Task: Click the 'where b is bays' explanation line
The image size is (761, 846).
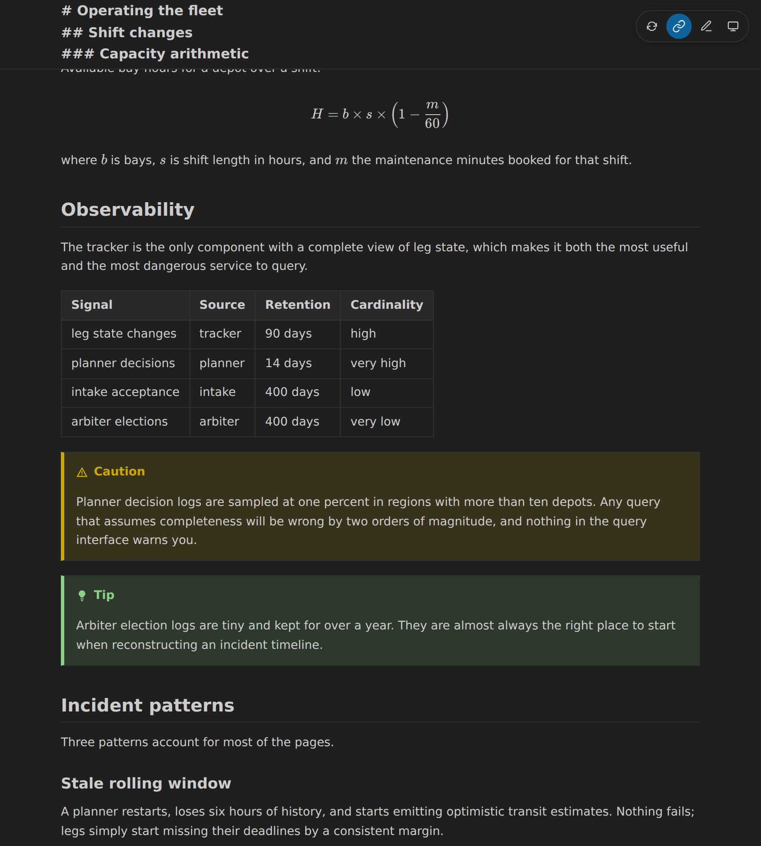Action: tap(346, 160)
